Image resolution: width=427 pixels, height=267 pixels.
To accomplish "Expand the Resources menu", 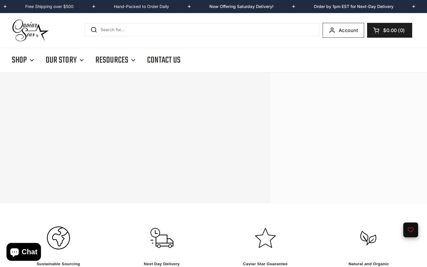I will 115,60.
